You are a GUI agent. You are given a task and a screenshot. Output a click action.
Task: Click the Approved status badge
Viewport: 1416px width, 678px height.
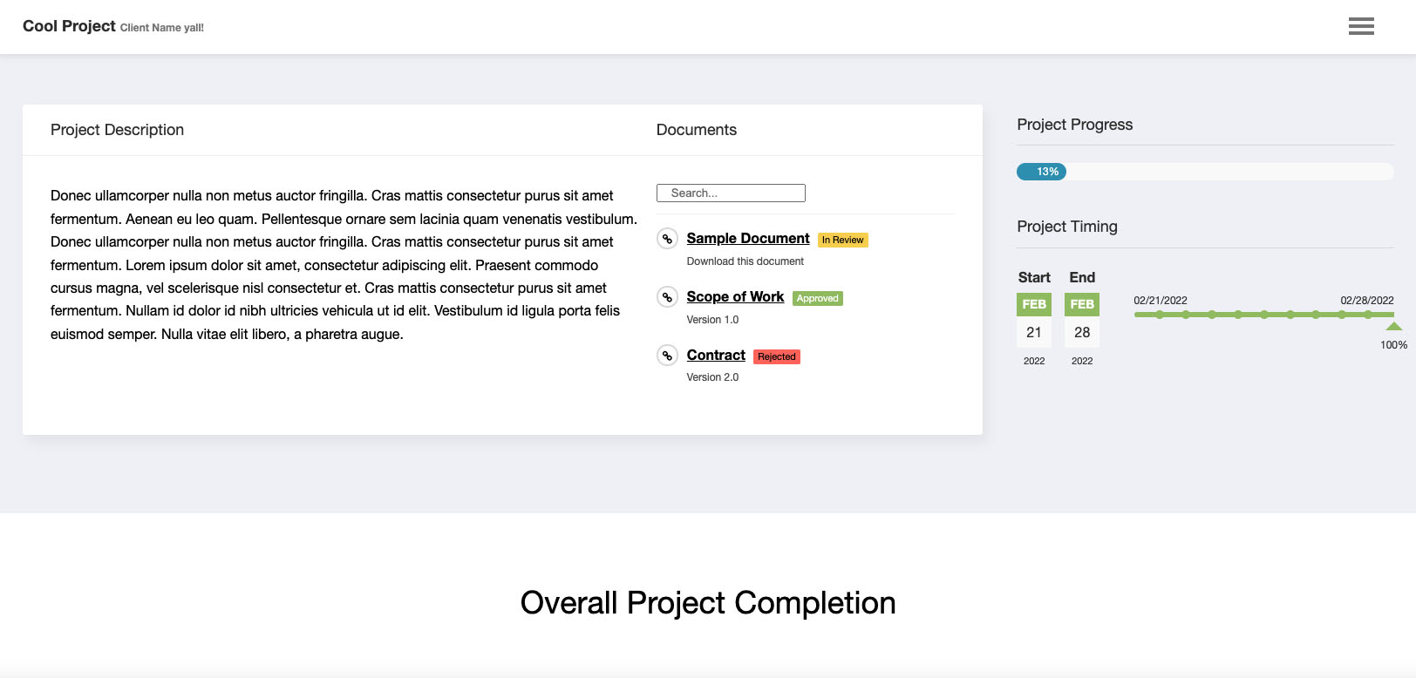coord(818,298)
